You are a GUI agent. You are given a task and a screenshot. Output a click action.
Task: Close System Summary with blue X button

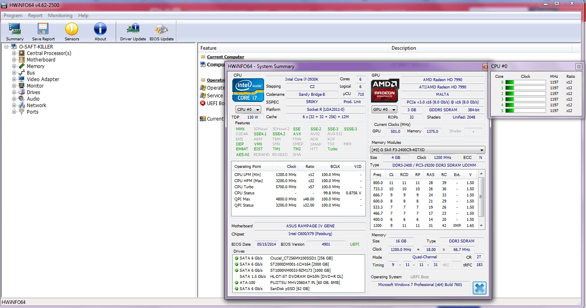click(480, 288)
